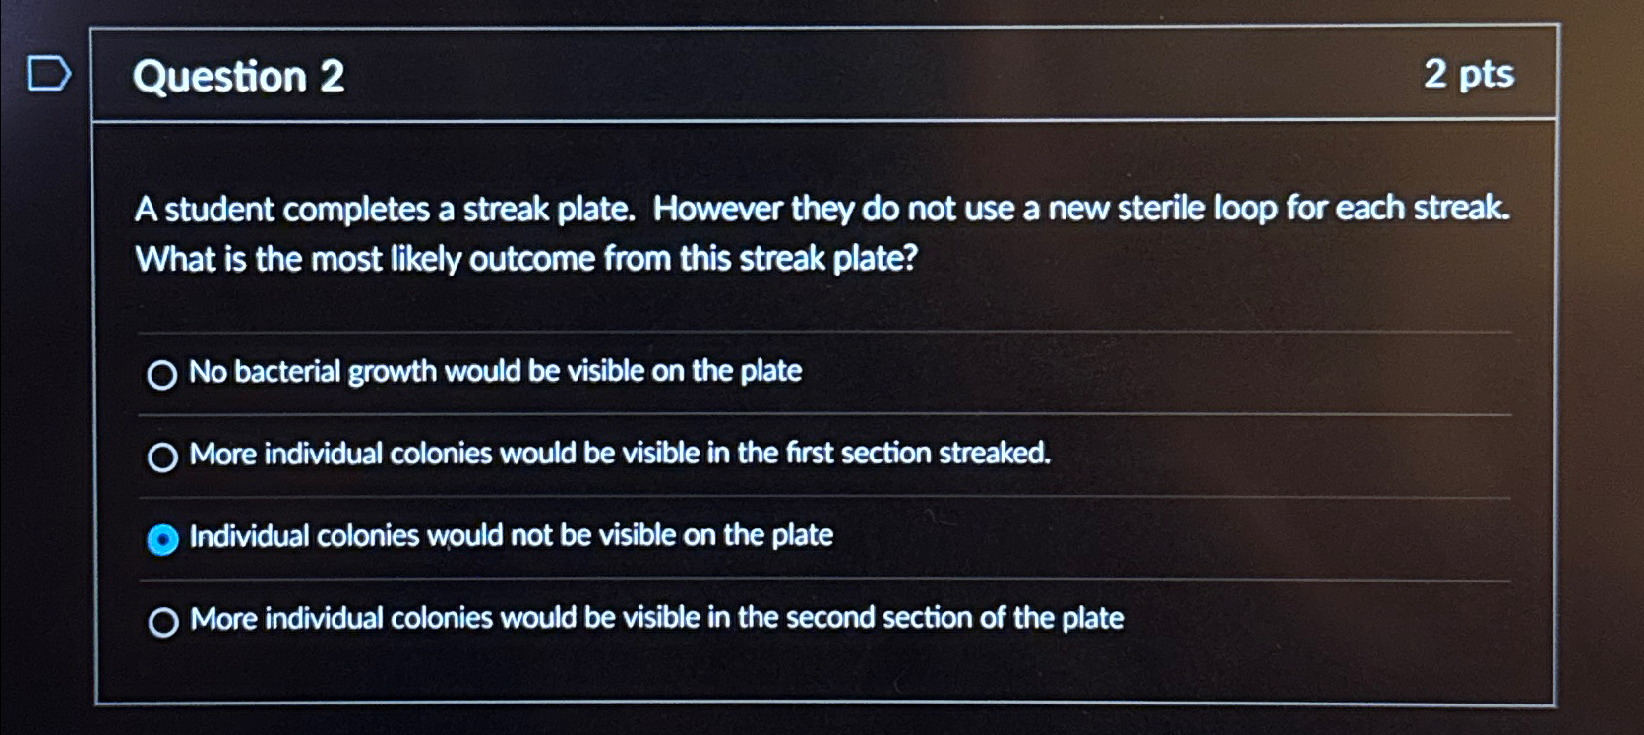Select the bookmark marker left of the question panel
The image size is (1644, 735).
pyautogui.click(x=51, y=72)
